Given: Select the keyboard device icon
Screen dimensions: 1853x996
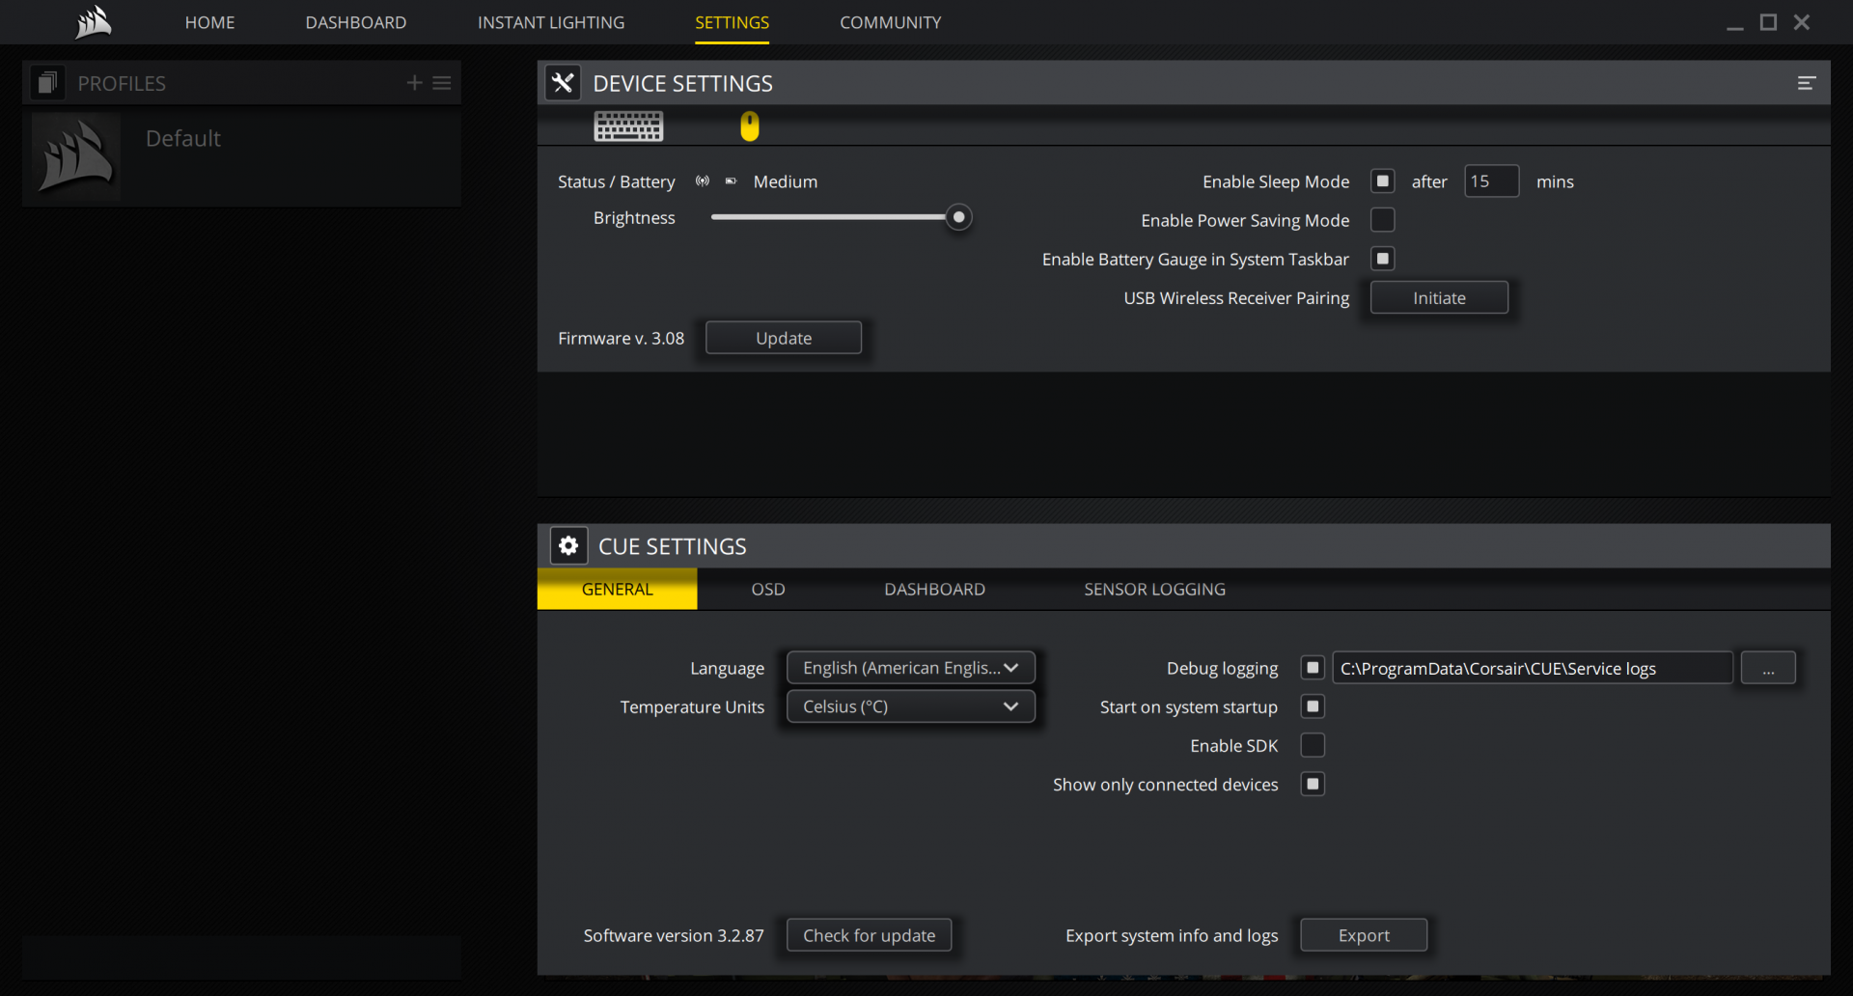Looking at the screenshot, I should point(628,126).
